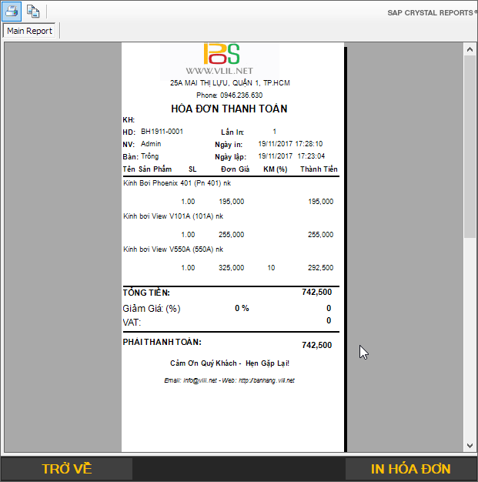The height and width of the screenshot is (482, 478).
Task: Click the scrollbar down arrow
Action: (x=470, y=445)
